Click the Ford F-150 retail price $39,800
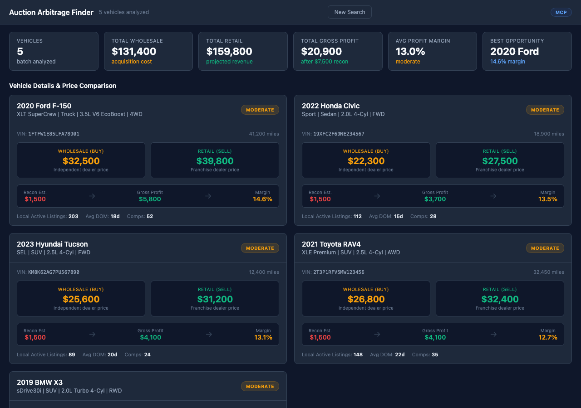The image size is (581, 408). pos(215,161)
